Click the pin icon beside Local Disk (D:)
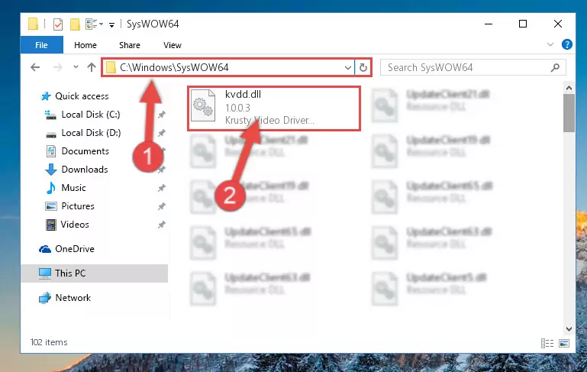Image resolution: width=587 pixels, height=372 pixels. point(161,133)
